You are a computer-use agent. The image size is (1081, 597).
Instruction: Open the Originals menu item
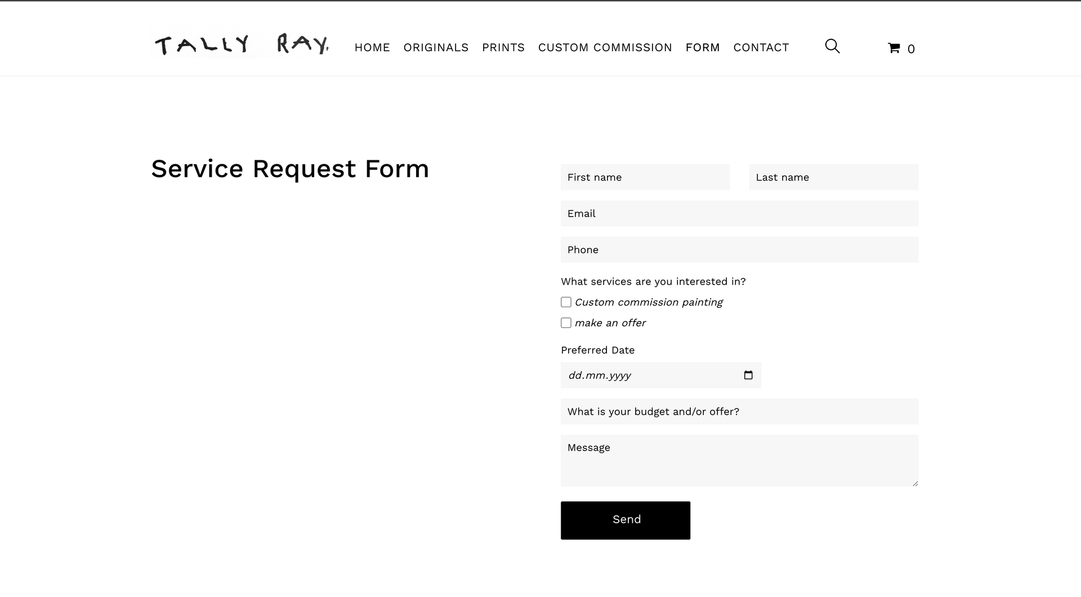pos(436,48)
